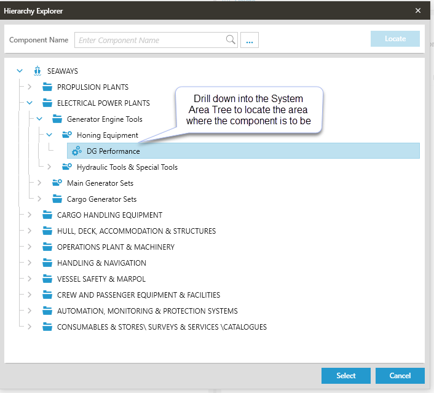Click the Propulsion Plants folder icon

coord(47,87)
